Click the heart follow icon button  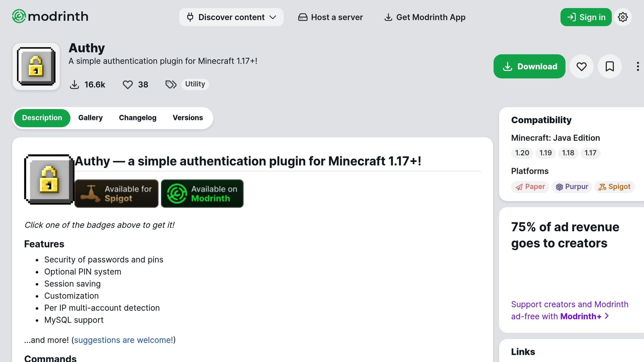click(x=581, y=66)
